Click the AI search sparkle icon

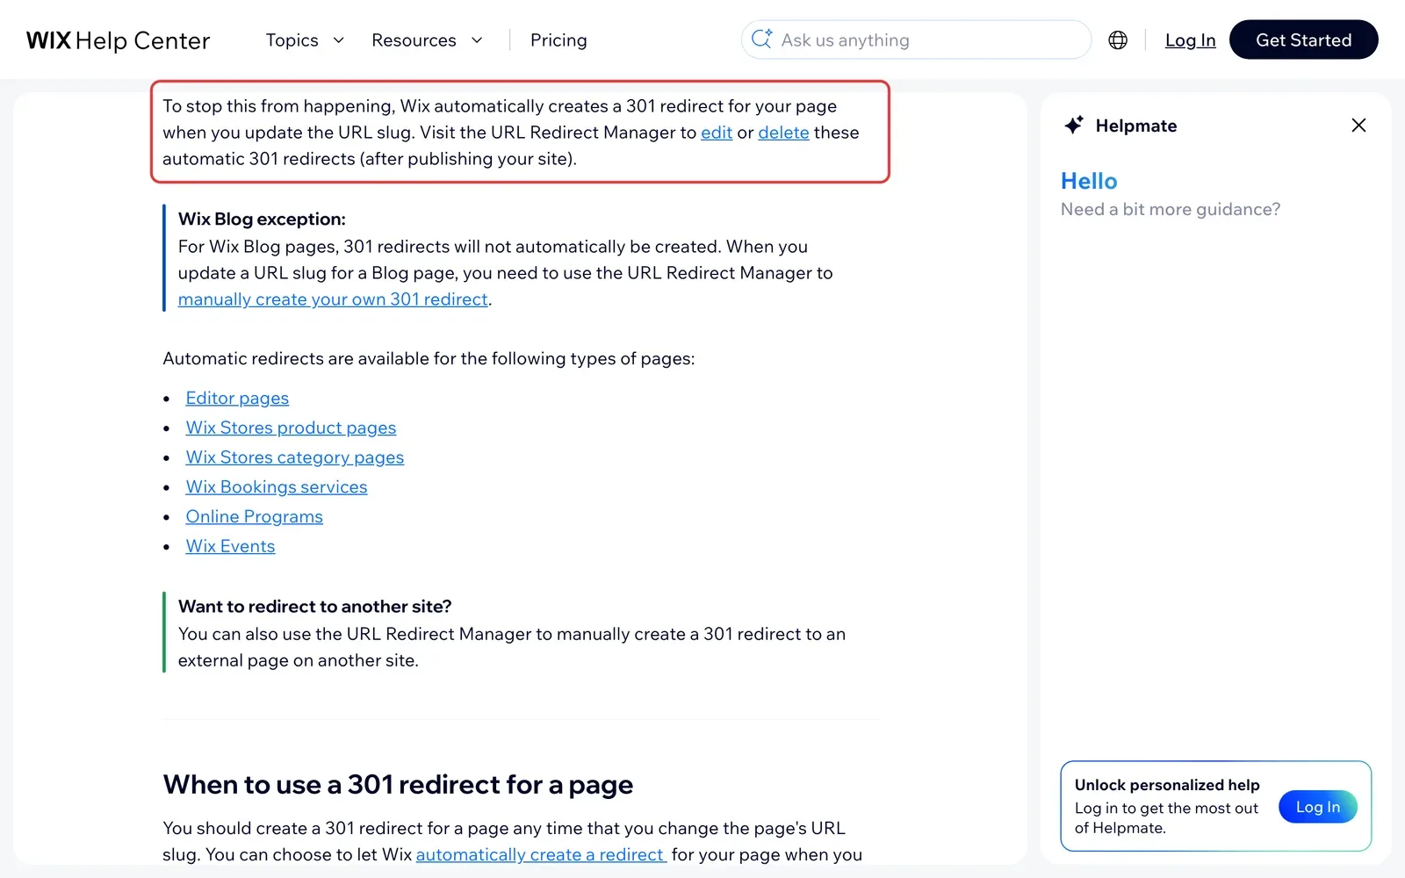[x=762, y=40]
